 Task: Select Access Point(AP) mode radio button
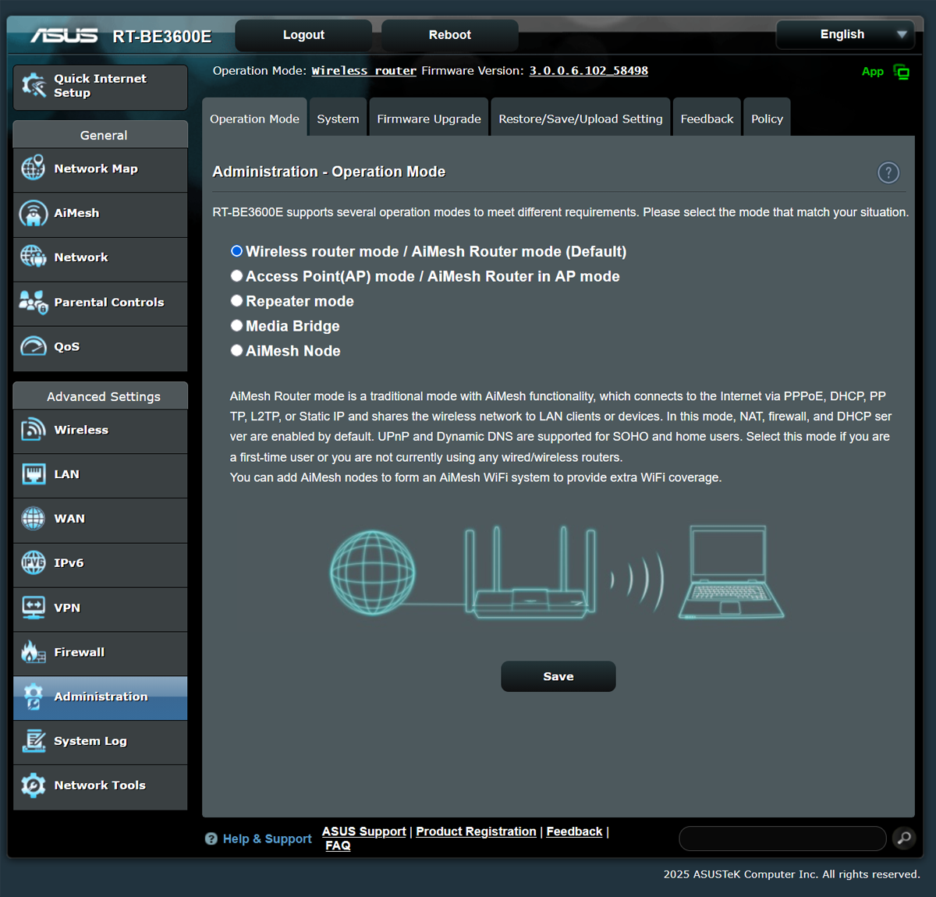[x=236, y=276]
